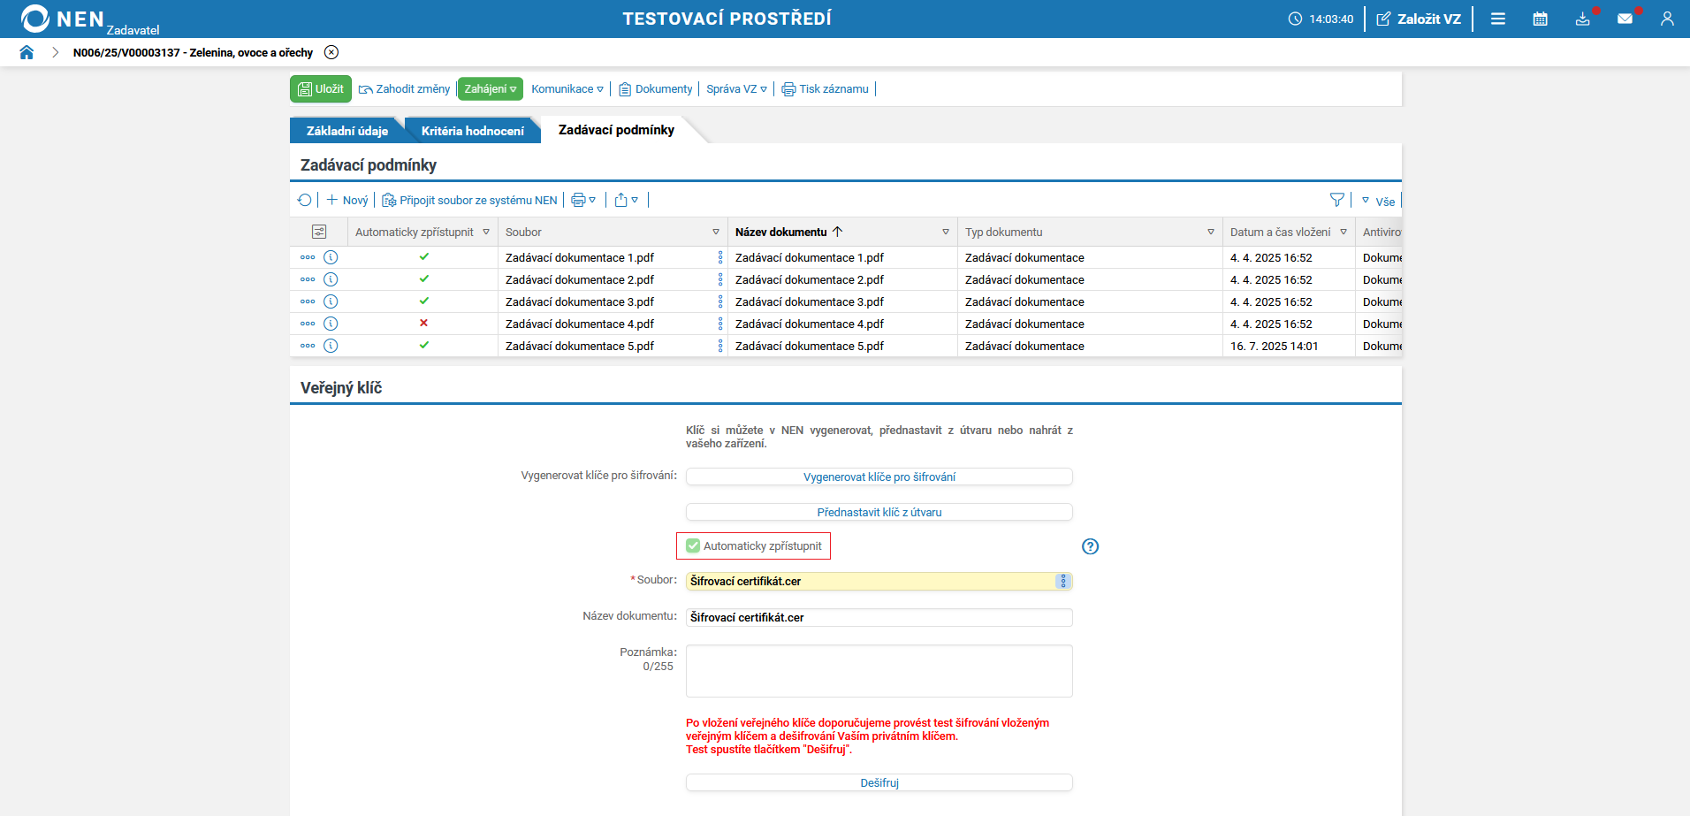Show info for Zadávací dokumentace 4.pdf row

point(331,324)
